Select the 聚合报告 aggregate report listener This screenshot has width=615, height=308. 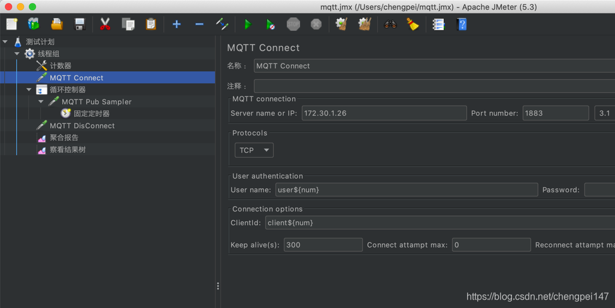pyautogui.click(x=64, y=137)
